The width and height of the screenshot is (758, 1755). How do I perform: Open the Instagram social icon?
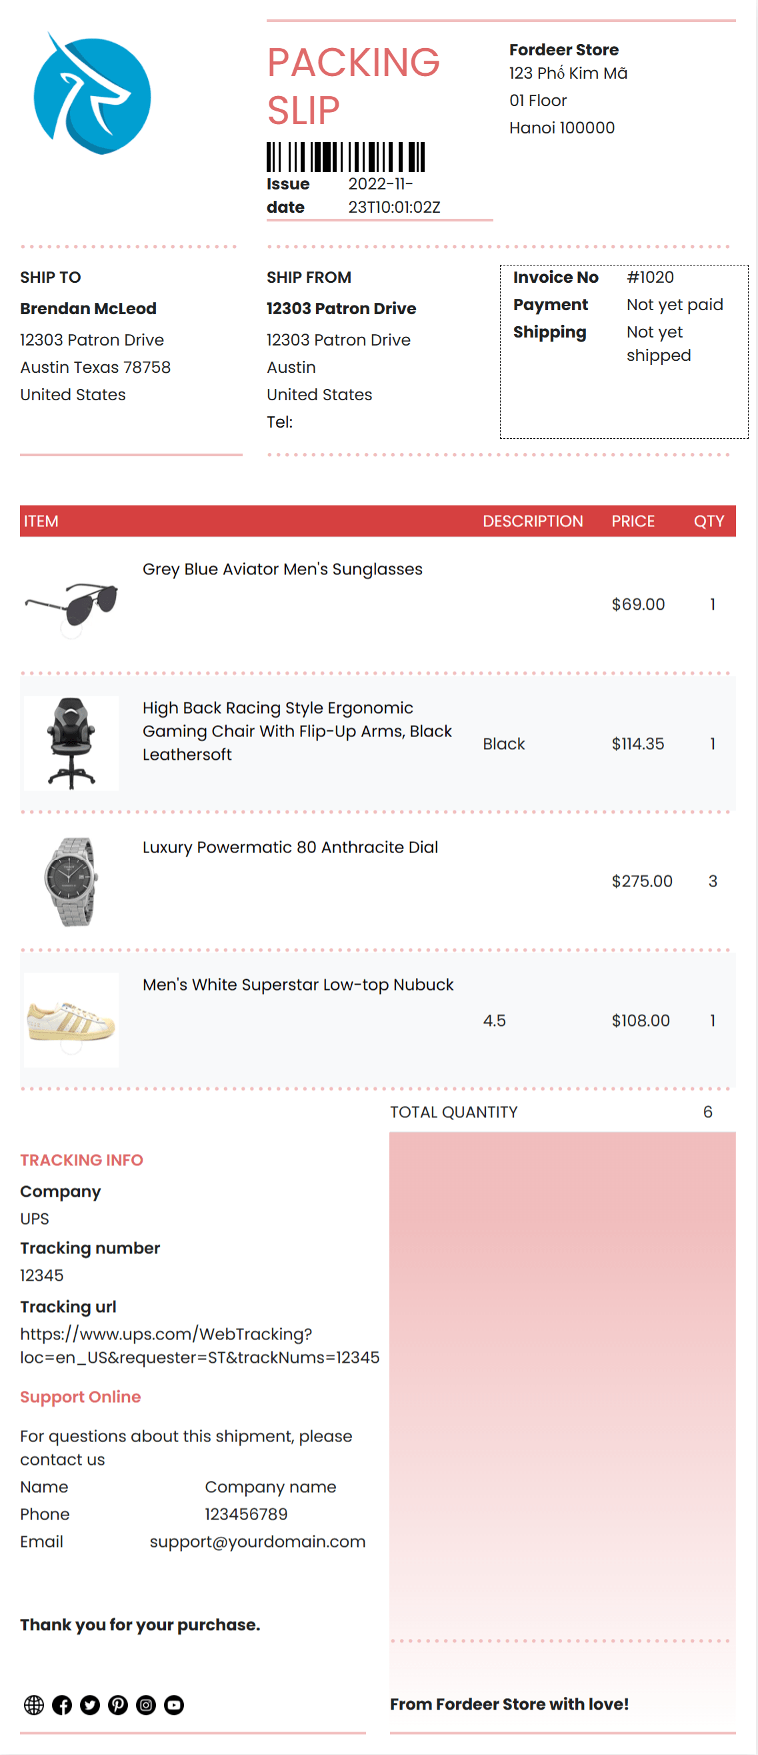tap(146, 1704)
